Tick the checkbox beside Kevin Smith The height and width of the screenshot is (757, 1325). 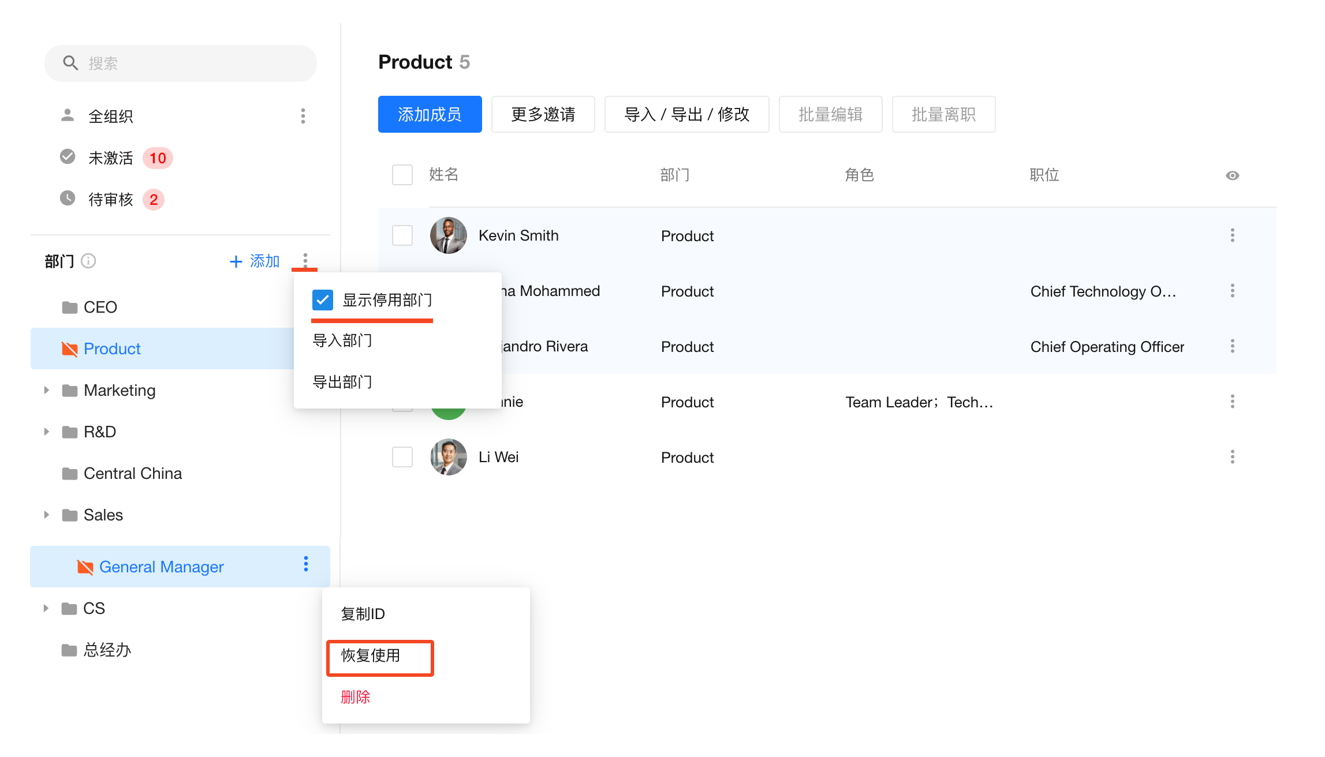pyautogui.click(x=402, y=235)
